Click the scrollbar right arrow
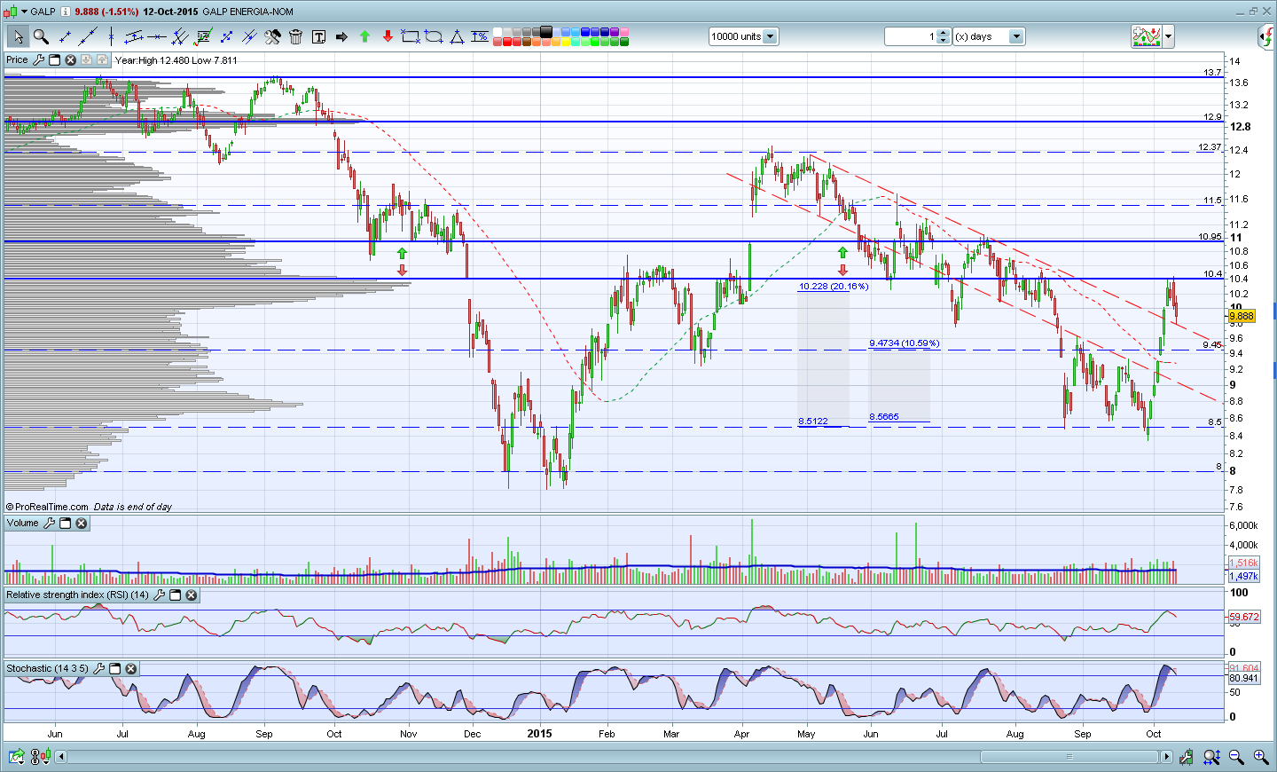1277x772 pixels. (1166, 757)
